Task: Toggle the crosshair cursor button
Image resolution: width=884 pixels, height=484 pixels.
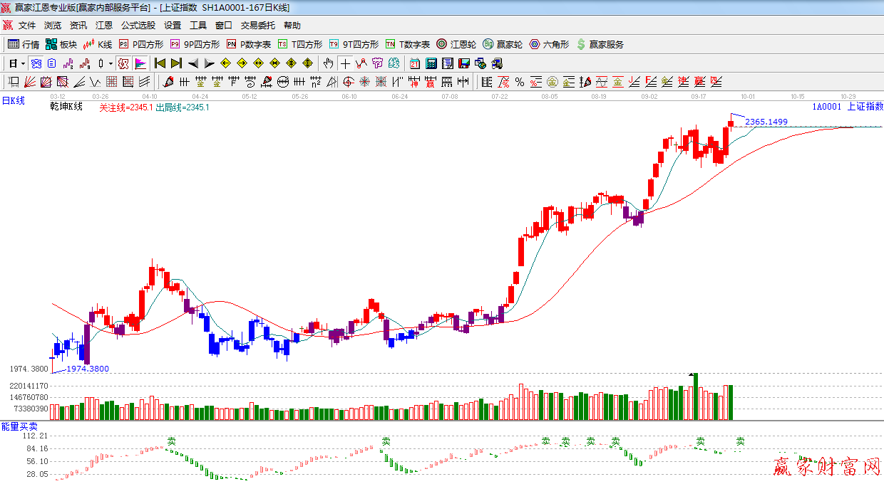Action: coord(345,63)
